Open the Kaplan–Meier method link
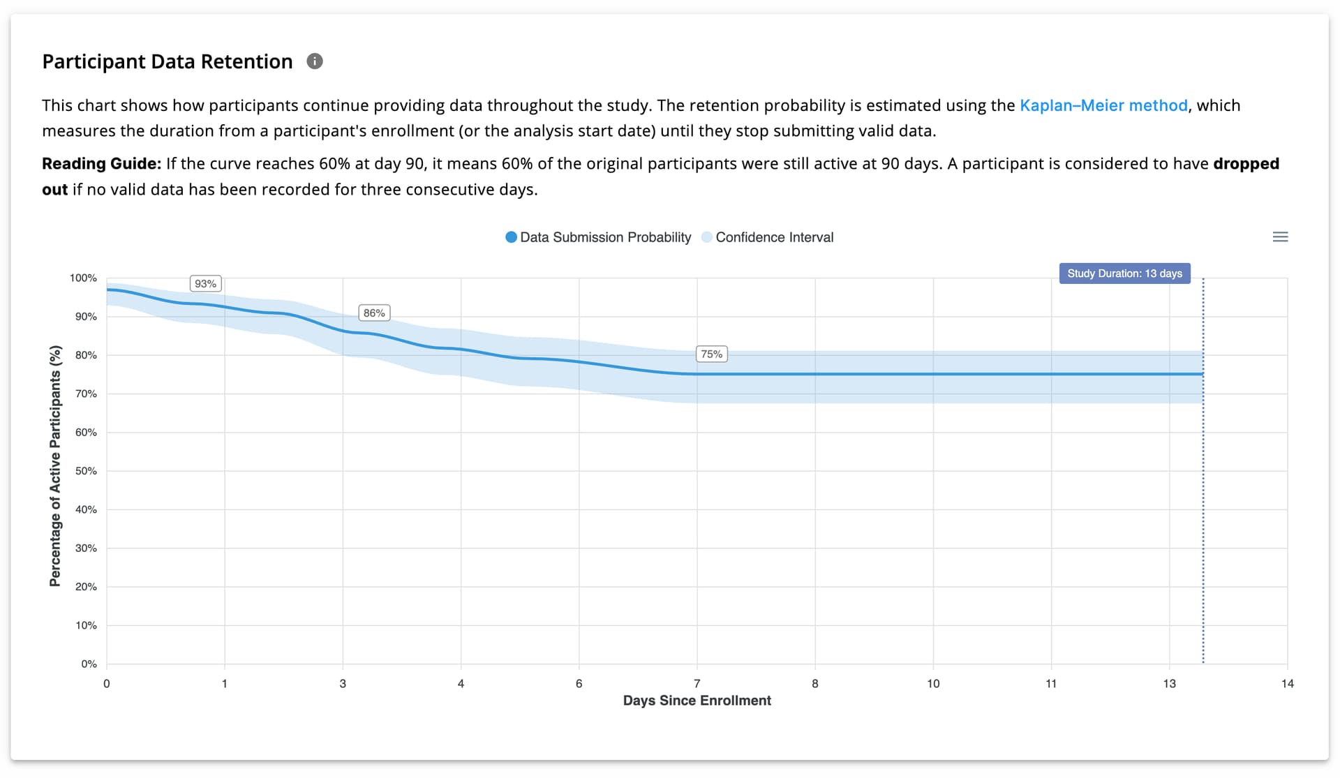The height and width of the screenshot is (778, 1340). click(x=1103, y=105)
